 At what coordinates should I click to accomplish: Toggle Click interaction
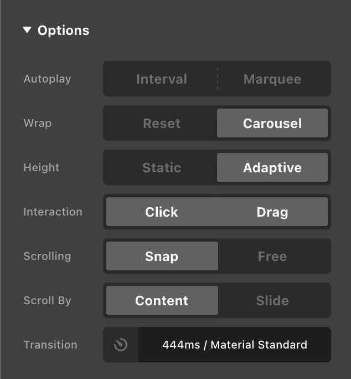[162, 212]
